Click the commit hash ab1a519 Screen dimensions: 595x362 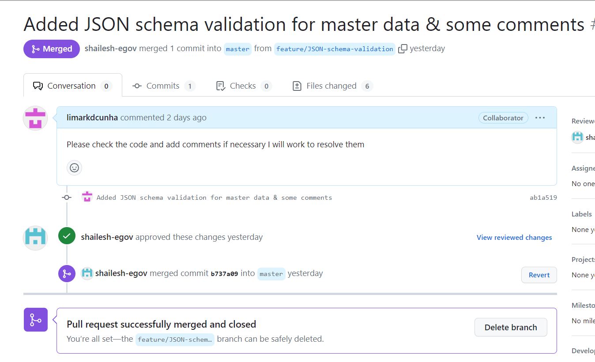tap(543, 198)
